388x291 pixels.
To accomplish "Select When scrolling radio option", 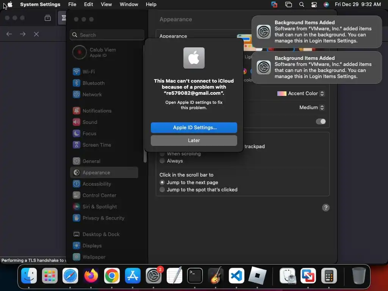I will click(162, 154).
